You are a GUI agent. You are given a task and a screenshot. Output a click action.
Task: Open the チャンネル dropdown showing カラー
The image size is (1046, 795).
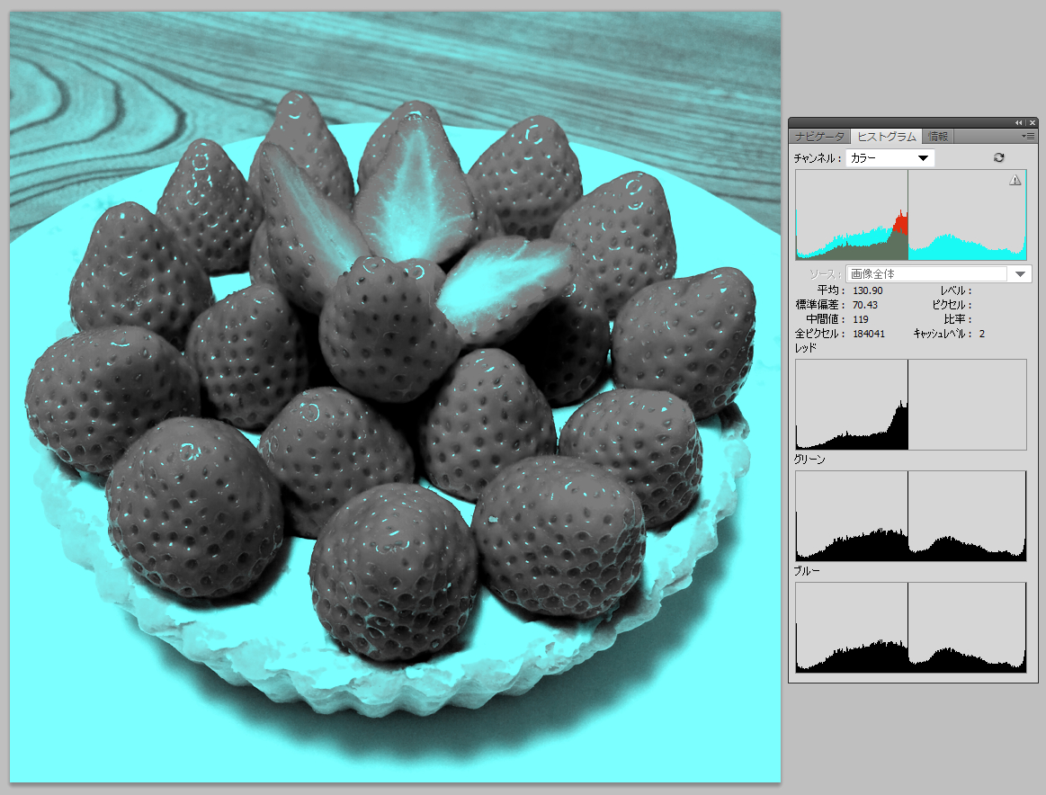(890, 158)
